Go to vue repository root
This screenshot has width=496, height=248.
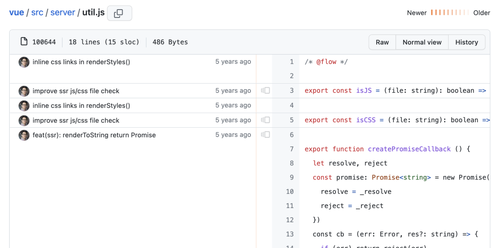pyautogui.click(x=17, y=12)
